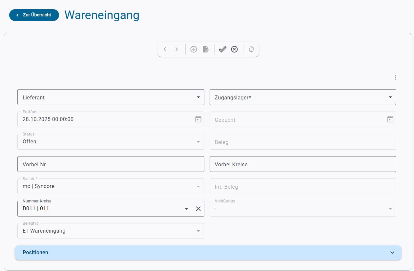The width and height of the screenshot is (414, 271).
Task: Refresh the record with the reload icon
Action: 251,49
